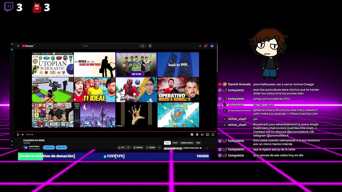Select the Todos filter chip
Image resolution: width=342 pixels, height=192 pixels.
[167, 143]
